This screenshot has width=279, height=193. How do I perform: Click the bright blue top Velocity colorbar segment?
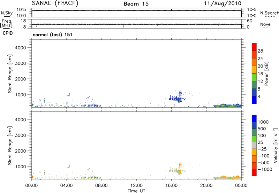[x=254, y=118]
